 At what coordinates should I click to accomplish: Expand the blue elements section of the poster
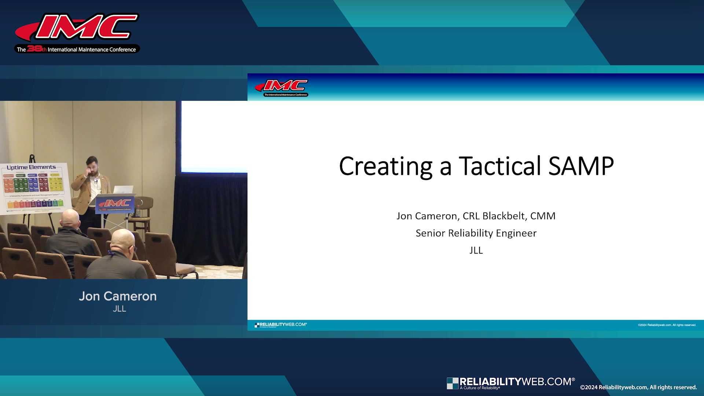33,184
